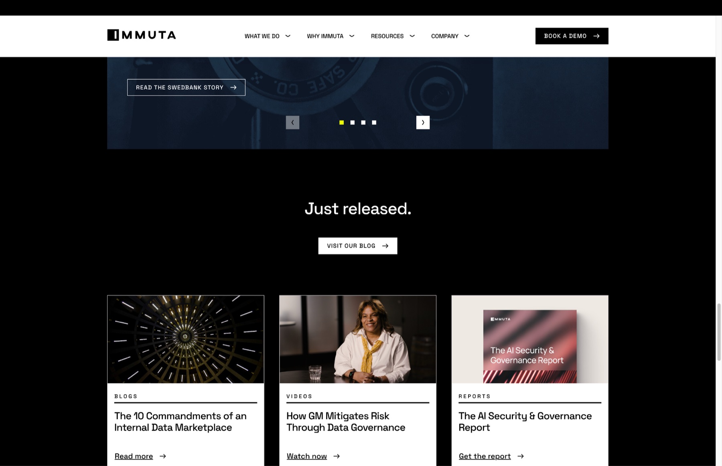Click the VIDEOS category label
Screen dimensions: 722x466
pyautogui.click(x=299, y=396)
